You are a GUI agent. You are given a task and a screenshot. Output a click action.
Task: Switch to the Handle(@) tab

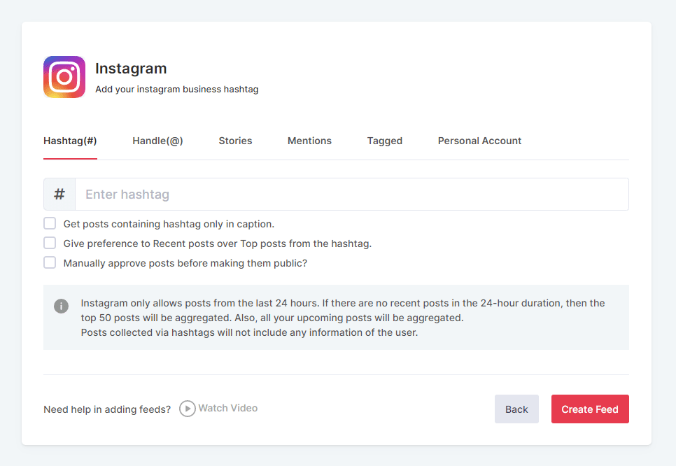157,141
